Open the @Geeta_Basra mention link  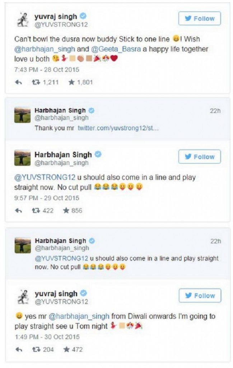click(116, 49)
